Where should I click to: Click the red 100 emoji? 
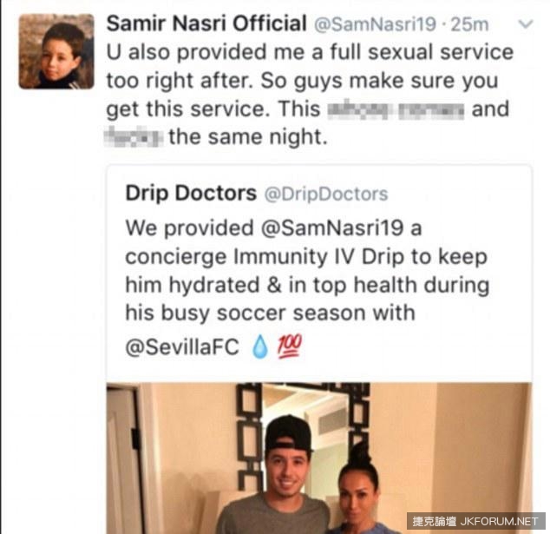coord(290,346)
